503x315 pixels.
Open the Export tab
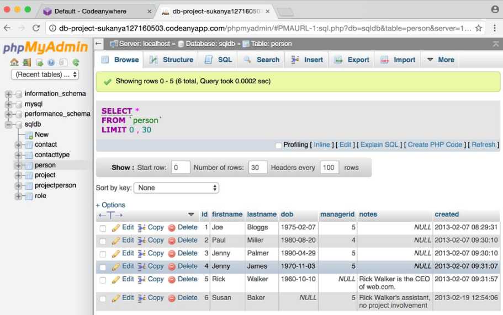point(352,60)
